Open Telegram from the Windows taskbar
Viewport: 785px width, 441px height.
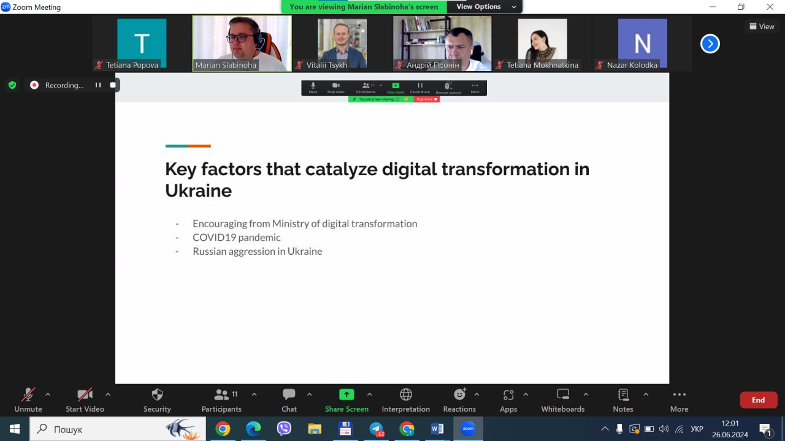376,429
